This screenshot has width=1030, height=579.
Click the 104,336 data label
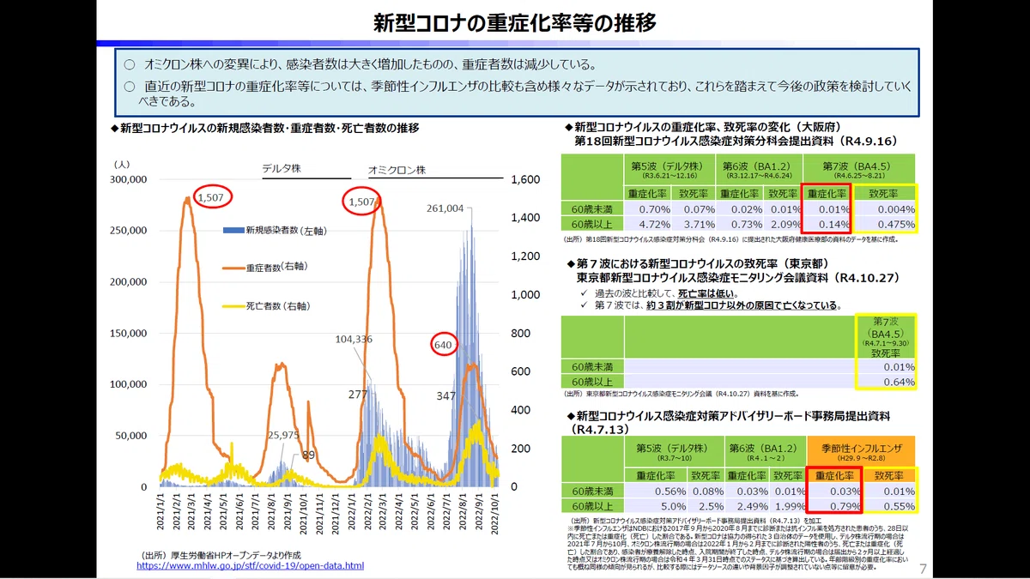tap(354, 340)
